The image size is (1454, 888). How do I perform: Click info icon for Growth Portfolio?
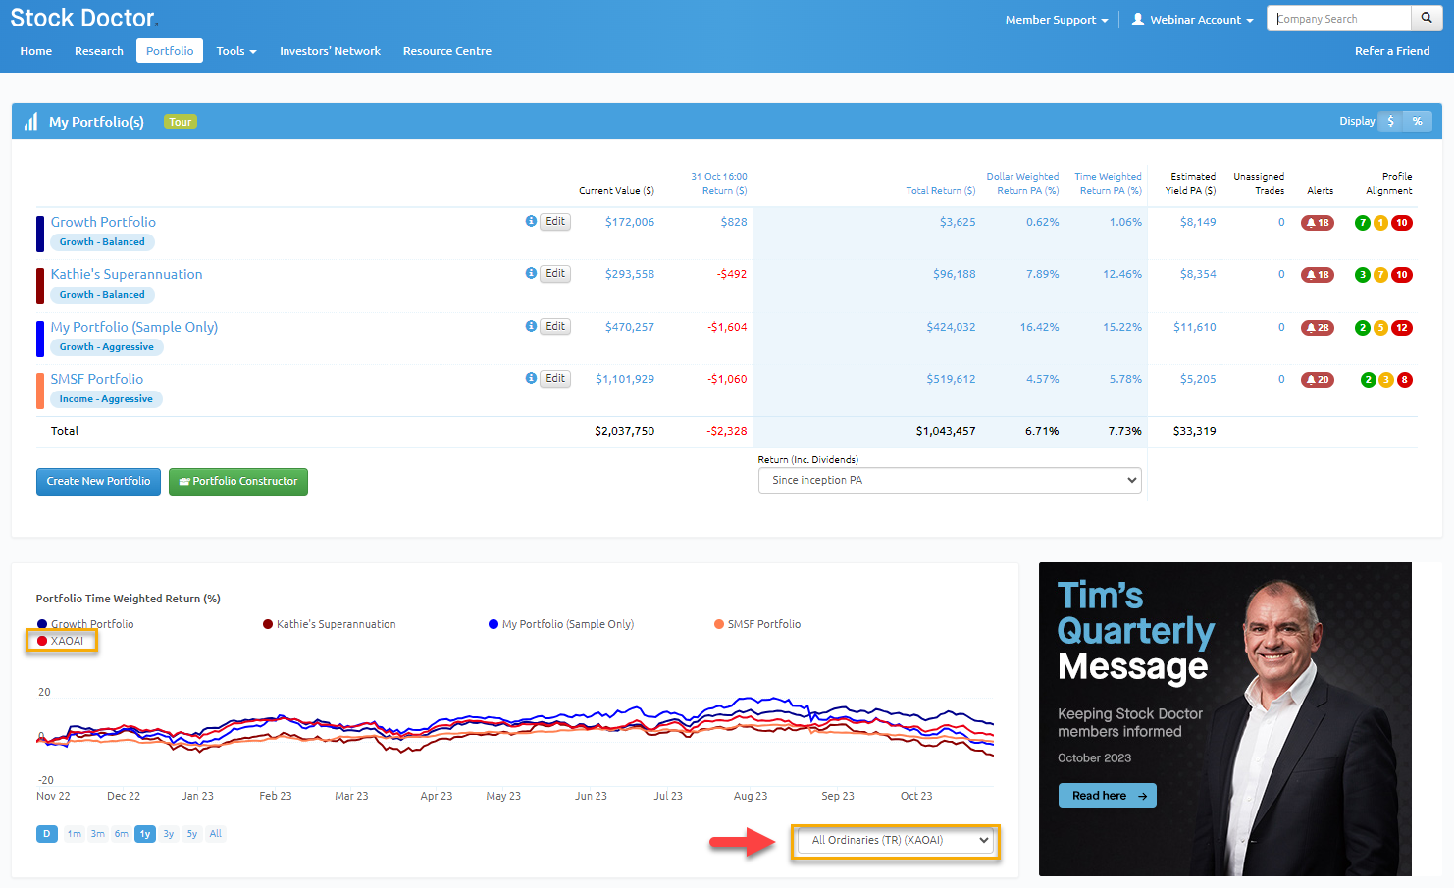(x=531, y=221)
